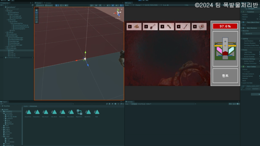
Task: Switch to the Animator tab
Action: [48, 3]
